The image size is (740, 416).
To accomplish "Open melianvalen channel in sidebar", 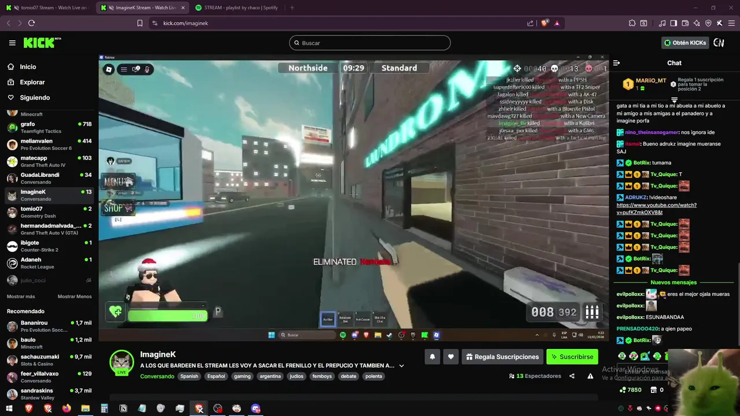I will (x=49, y=144).
